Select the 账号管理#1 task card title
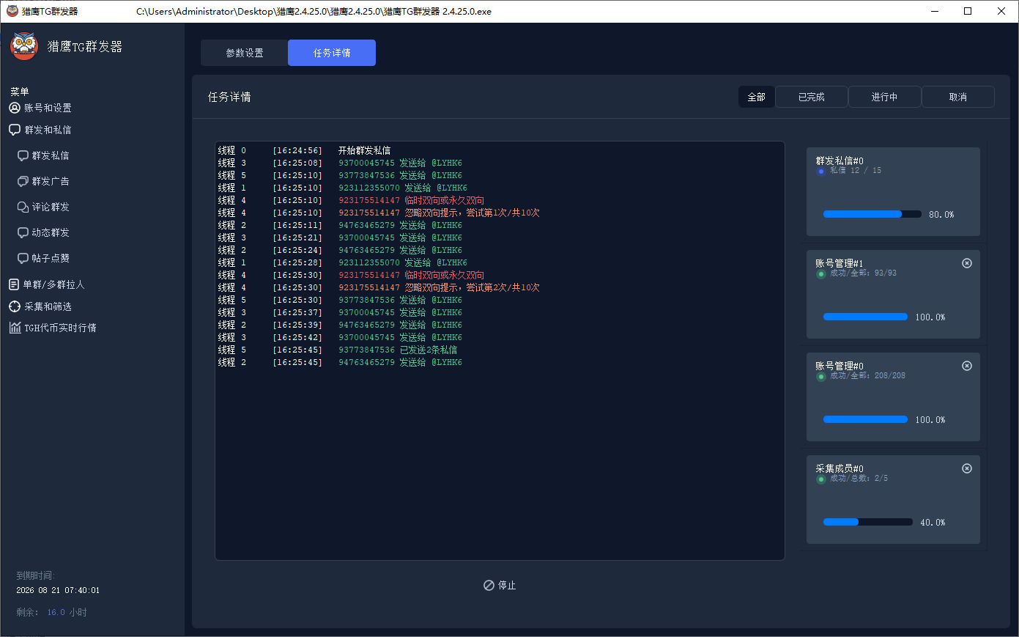 click(840, 263)
